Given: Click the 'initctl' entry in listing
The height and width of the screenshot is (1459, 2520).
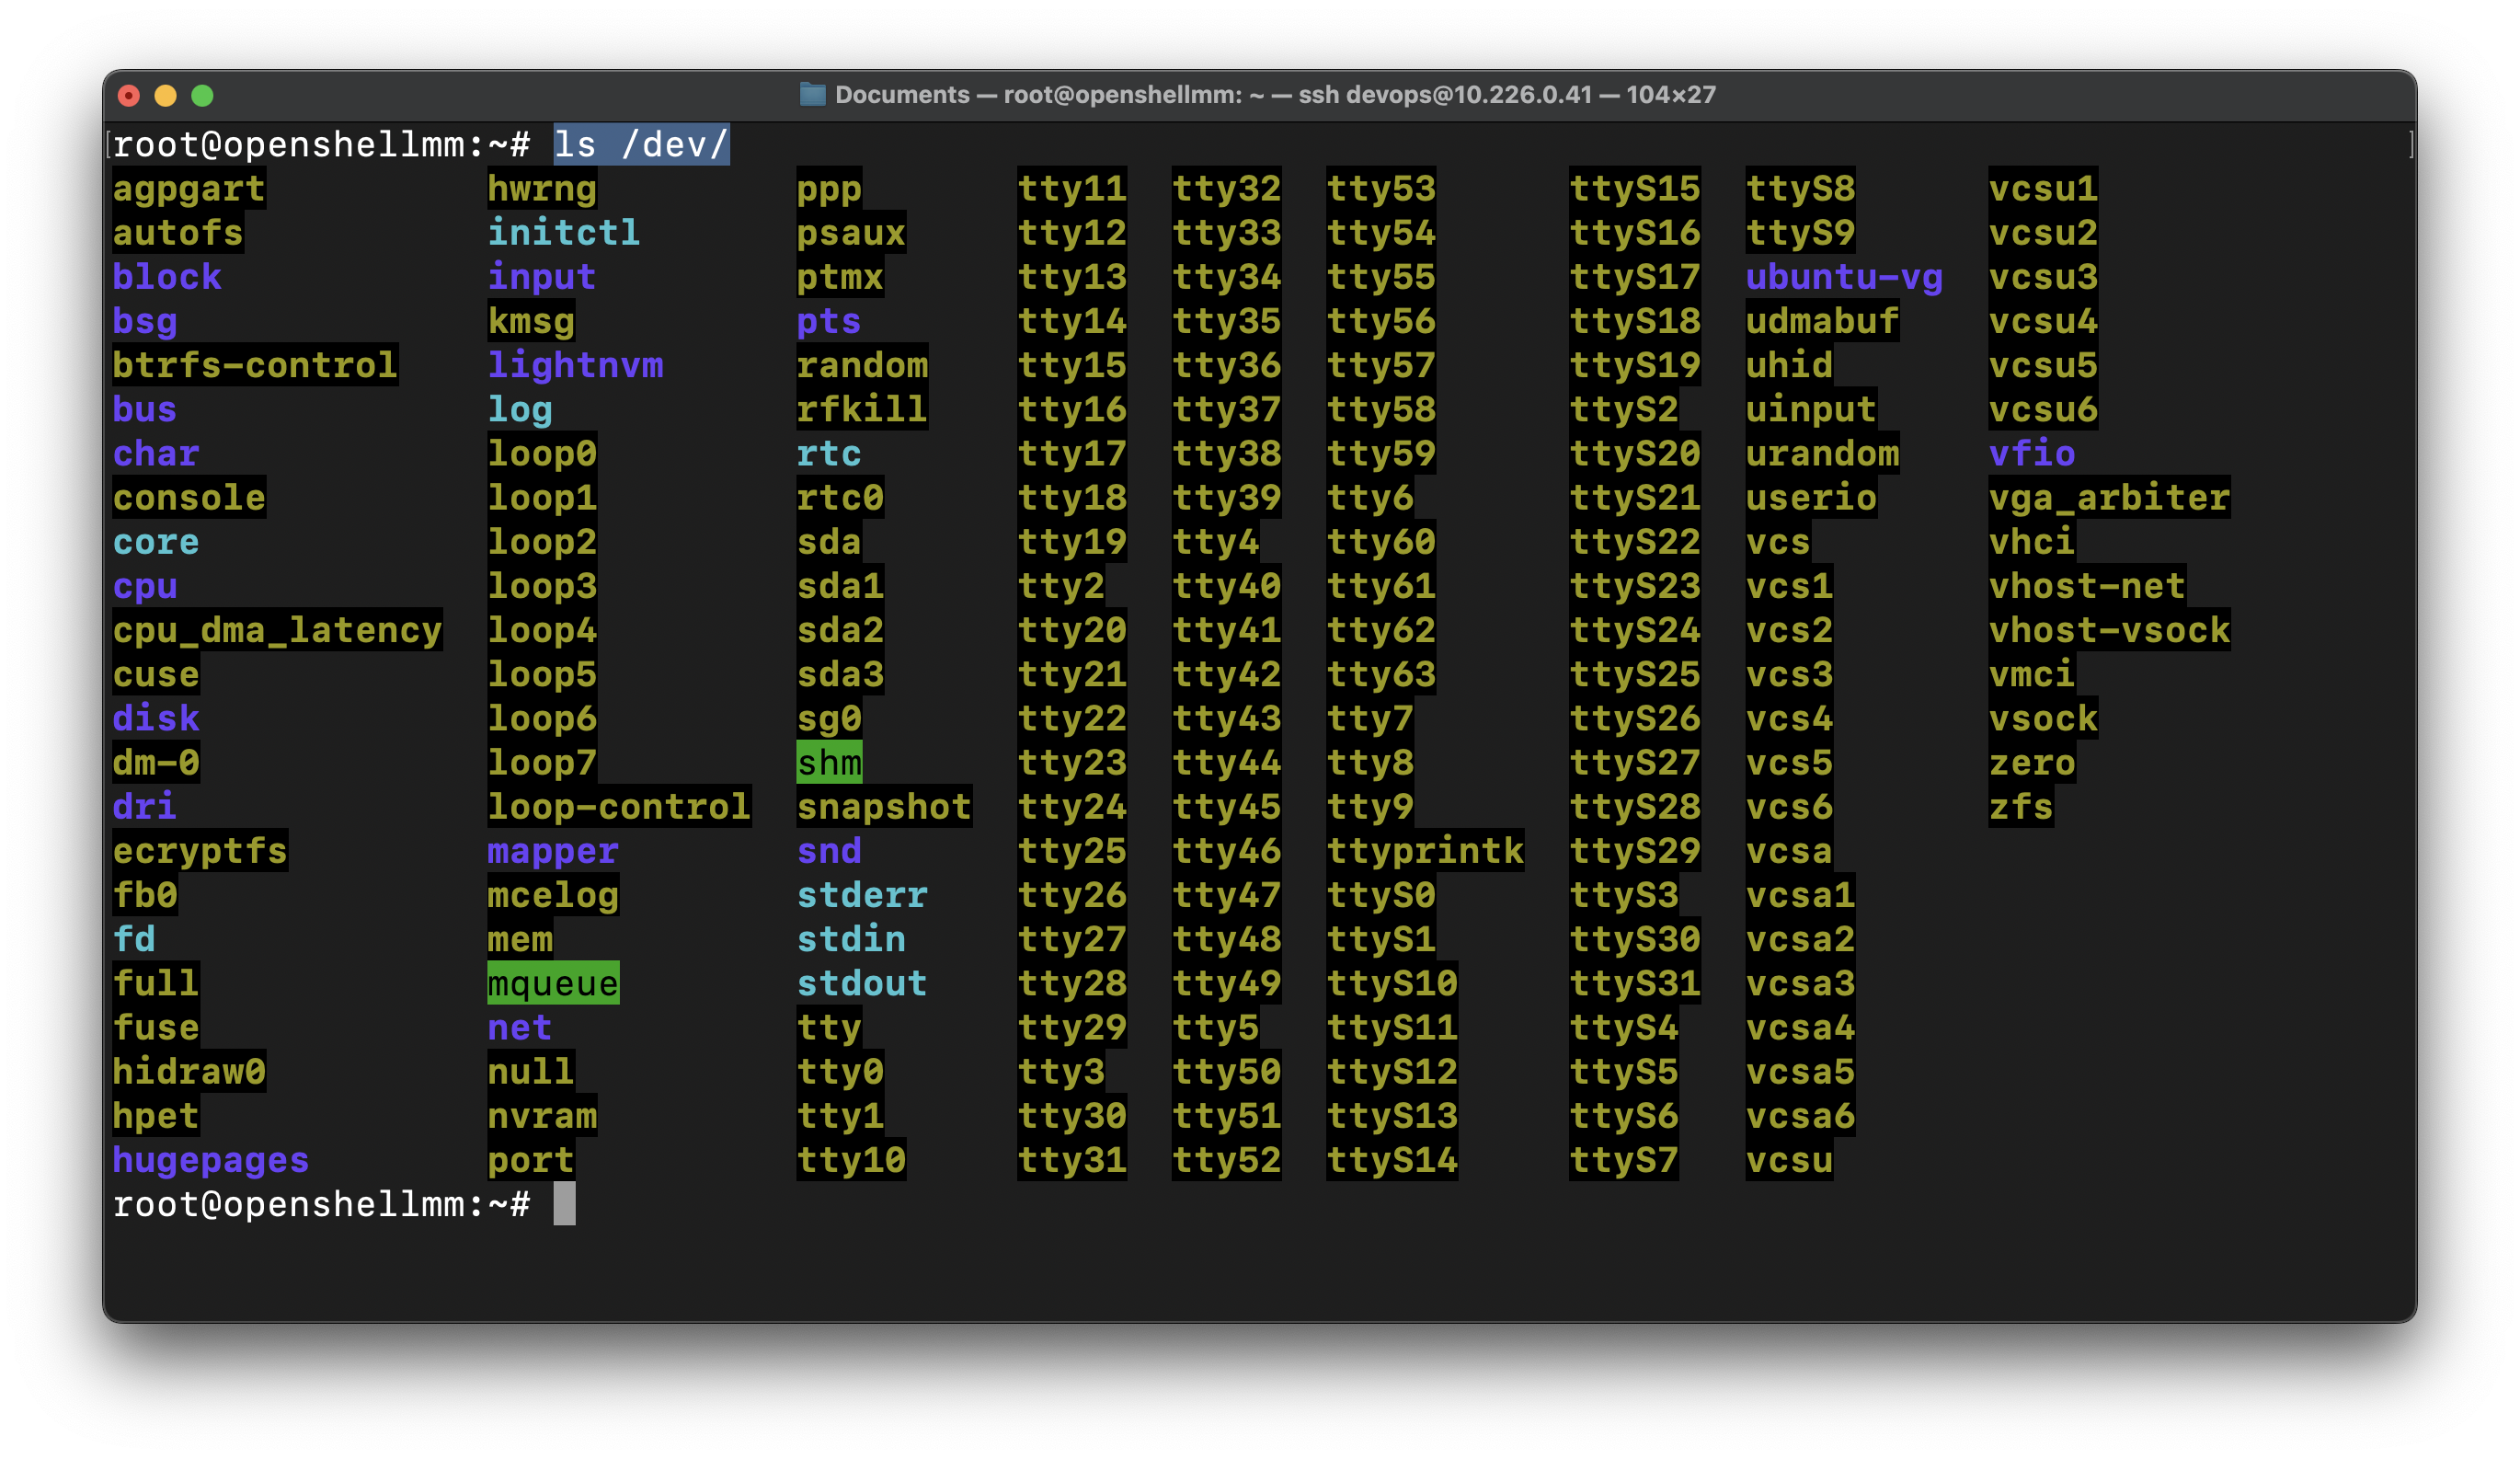Looking at the screenshot, I should (563, 233).
